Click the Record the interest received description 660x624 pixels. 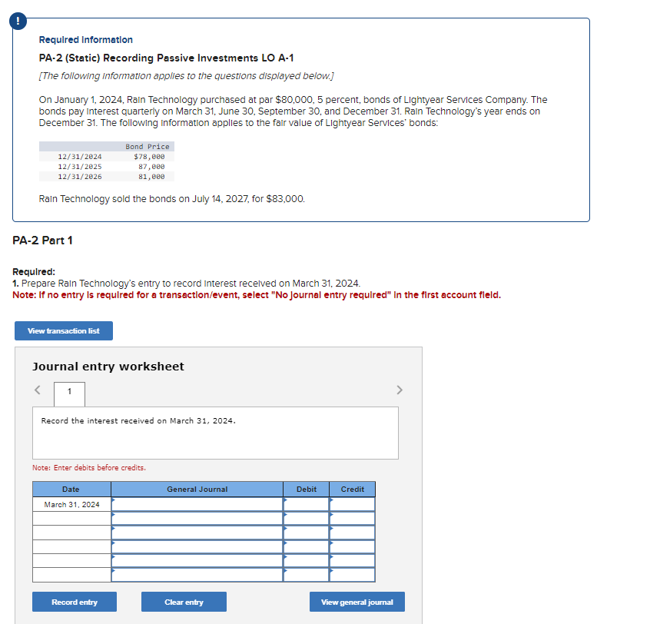click(x=138, y=420)
